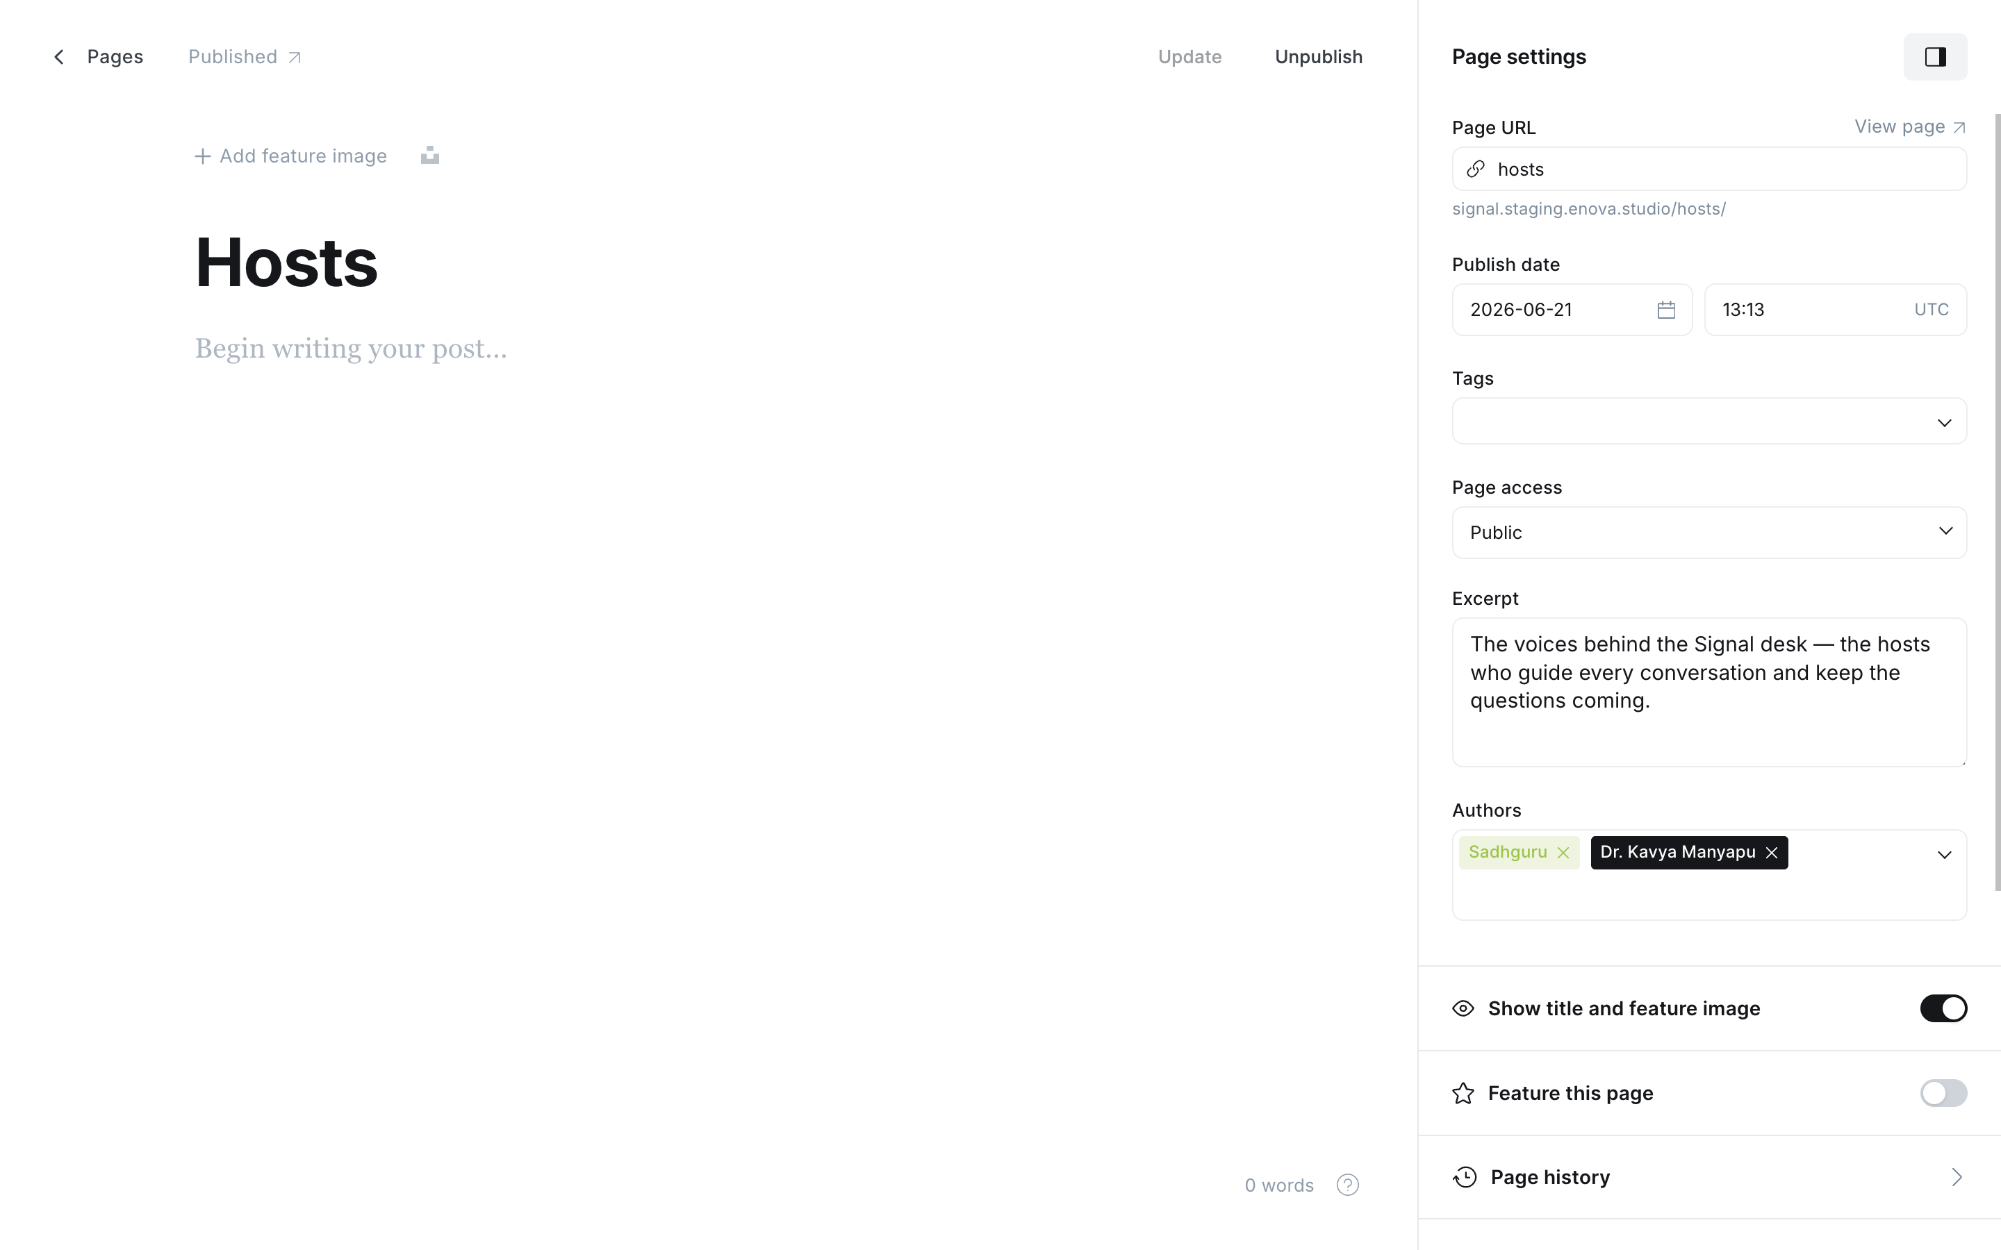Click the link icon in Page URL field
This screenshot has height=1250, width=2001.
(1476, 169)
